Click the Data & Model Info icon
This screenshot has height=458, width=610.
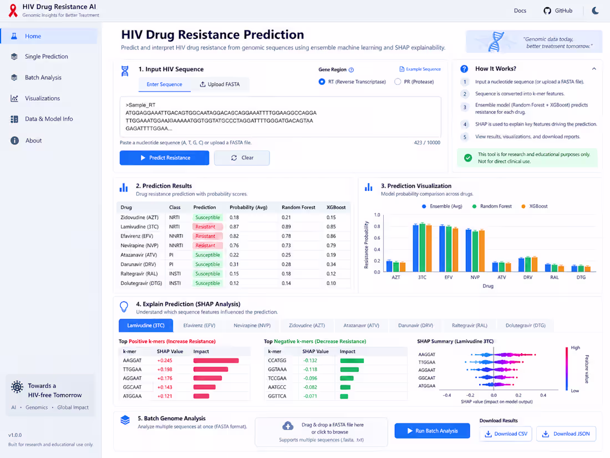14,119
